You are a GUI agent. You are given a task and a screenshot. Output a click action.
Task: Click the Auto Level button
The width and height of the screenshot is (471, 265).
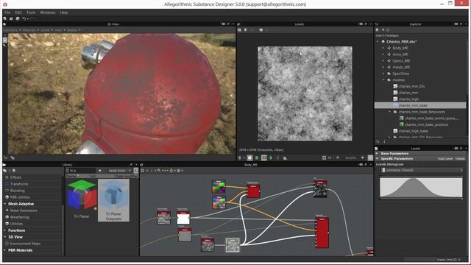tap(445, 159)
